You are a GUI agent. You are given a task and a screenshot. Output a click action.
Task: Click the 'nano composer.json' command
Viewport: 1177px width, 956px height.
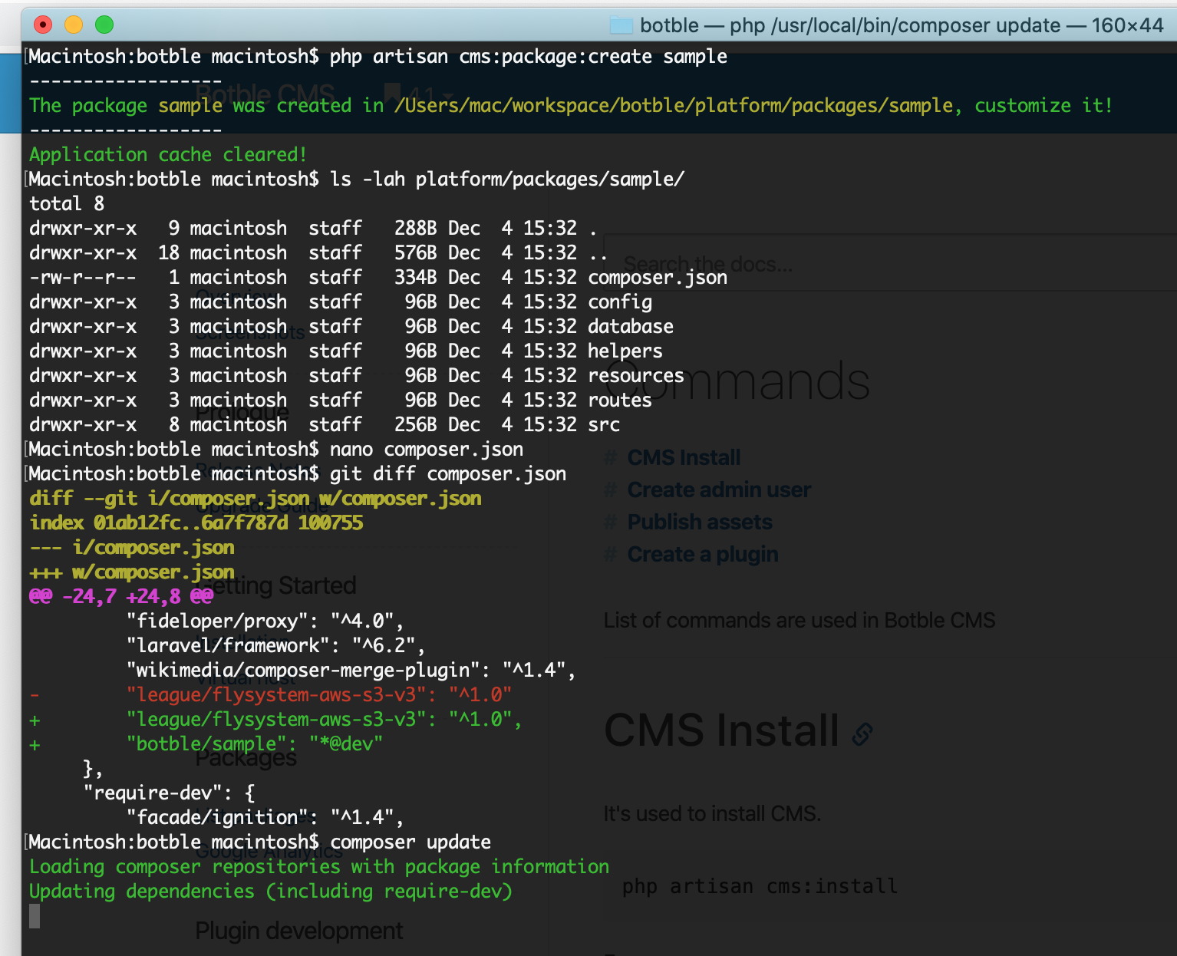[x=427, y=450]
